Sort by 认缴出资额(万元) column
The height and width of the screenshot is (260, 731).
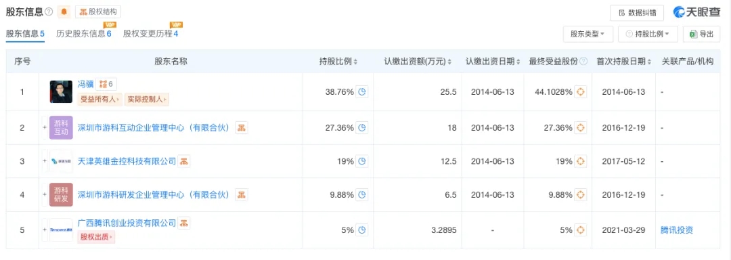pos(418,62)
